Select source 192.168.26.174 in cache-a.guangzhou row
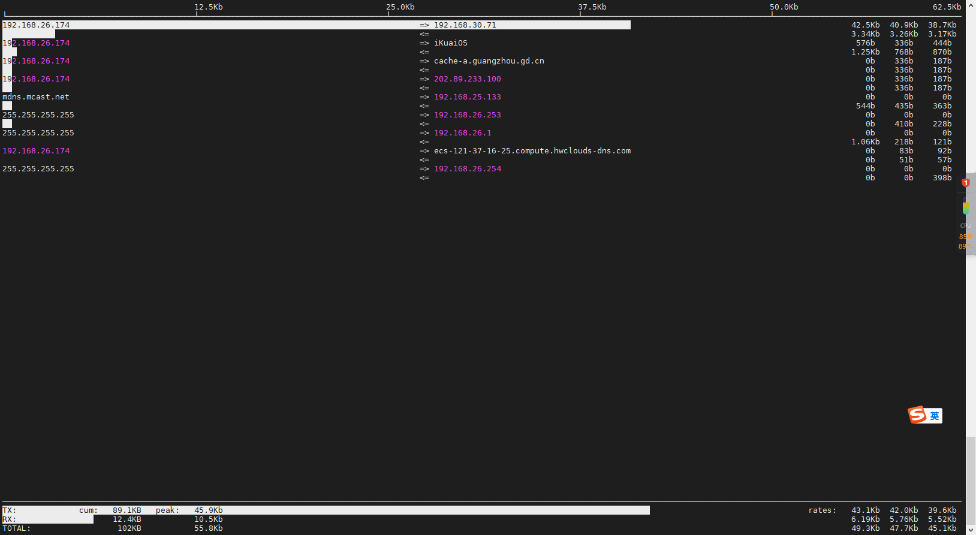The image size is (976, 535). click(x=36, y=61)
